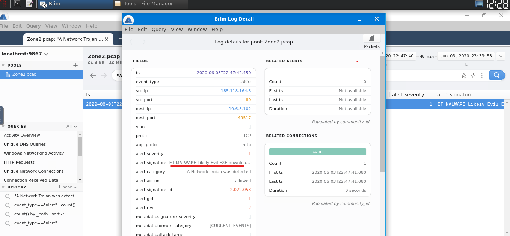Click queries list scroll down arrow

point(80,180)
